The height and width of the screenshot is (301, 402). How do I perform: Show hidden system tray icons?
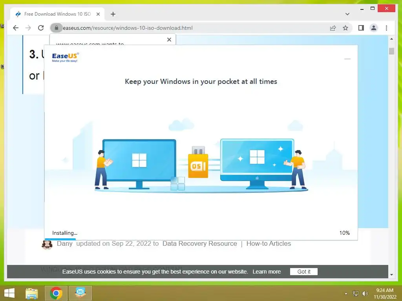click(346, 294)
